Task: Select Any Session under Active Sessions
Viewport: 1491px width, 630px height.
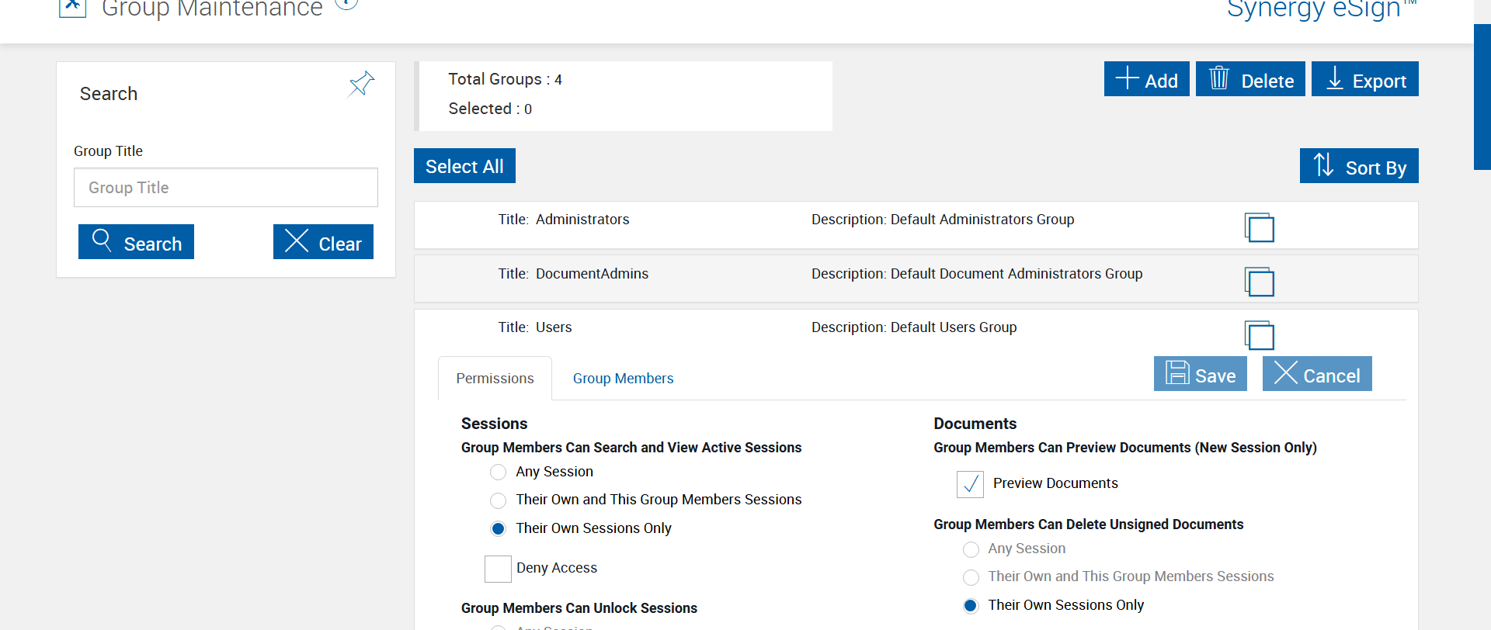Action: (499, 472)
